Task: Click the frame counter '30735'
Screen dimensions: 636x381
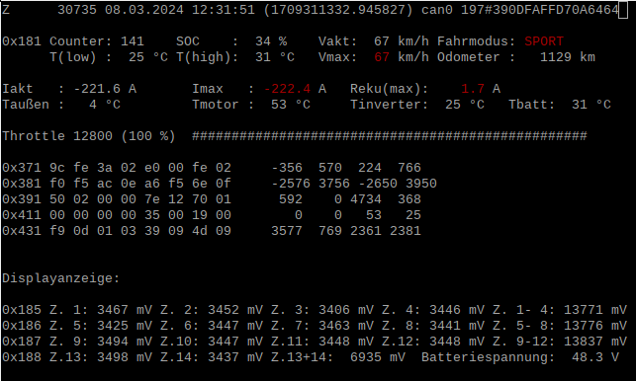Action: [x=77, y=9]
